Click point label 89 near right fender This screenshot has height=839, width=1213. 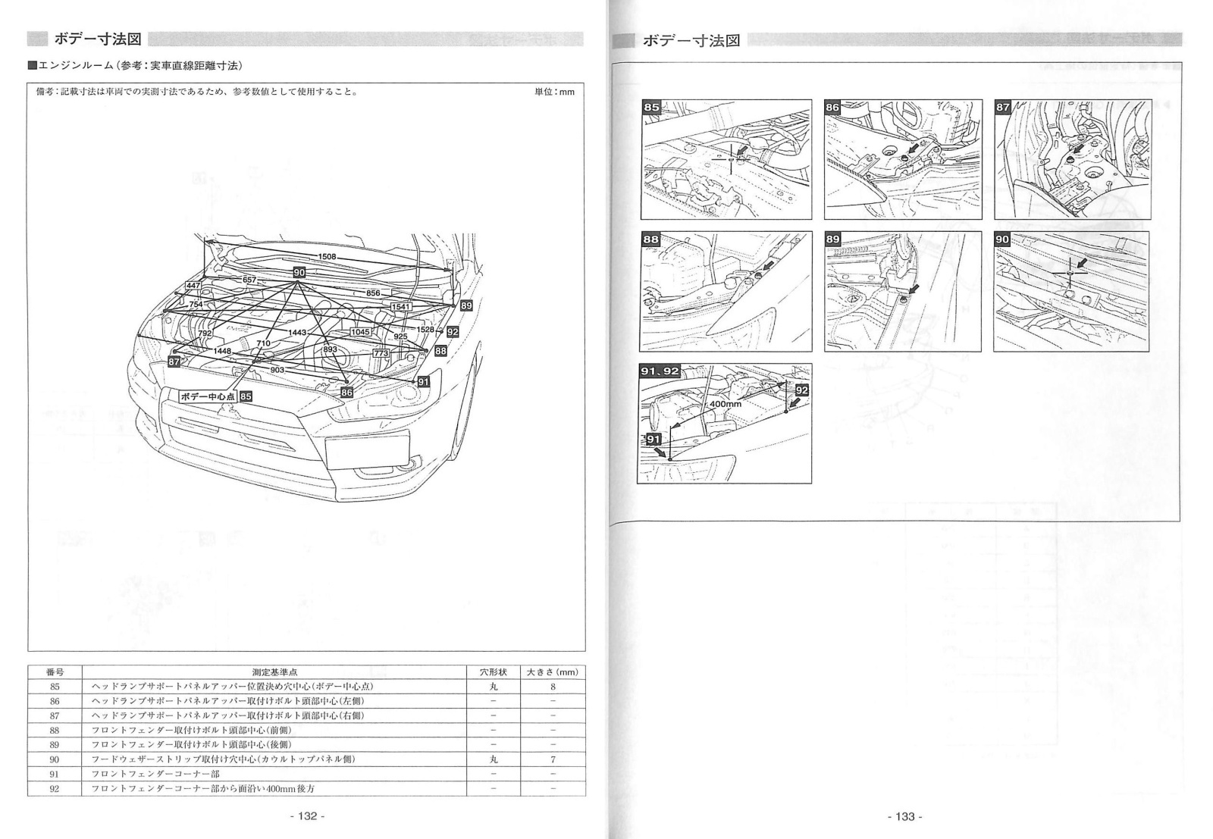[466, 305]
